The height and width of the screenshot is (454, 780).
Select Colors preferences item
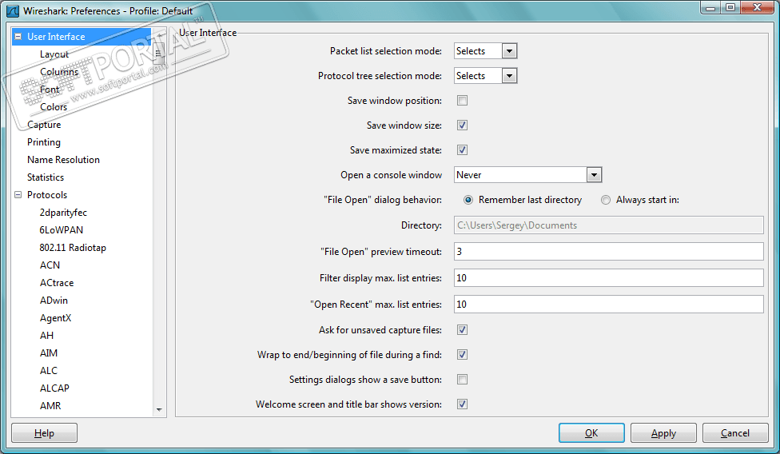(x=54, y=107)
